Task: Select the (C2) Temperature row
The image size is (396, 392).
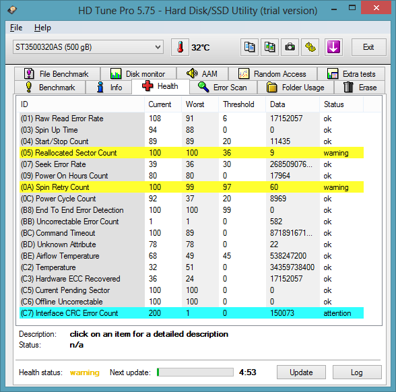Action: [191, 267]
